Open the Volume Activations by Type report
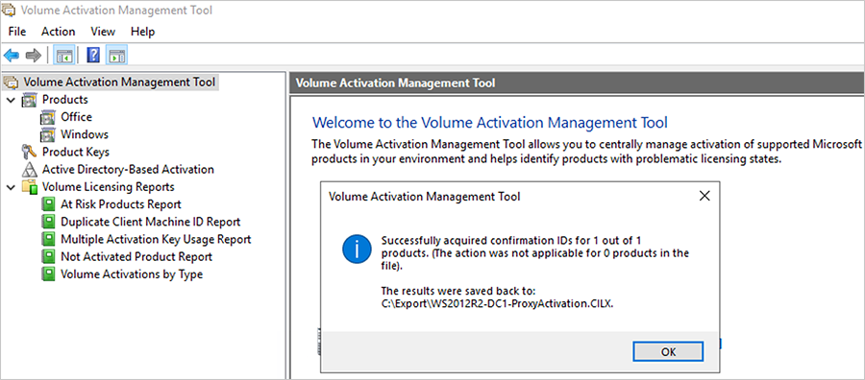 pyautogui.click(x=132, y=274)
